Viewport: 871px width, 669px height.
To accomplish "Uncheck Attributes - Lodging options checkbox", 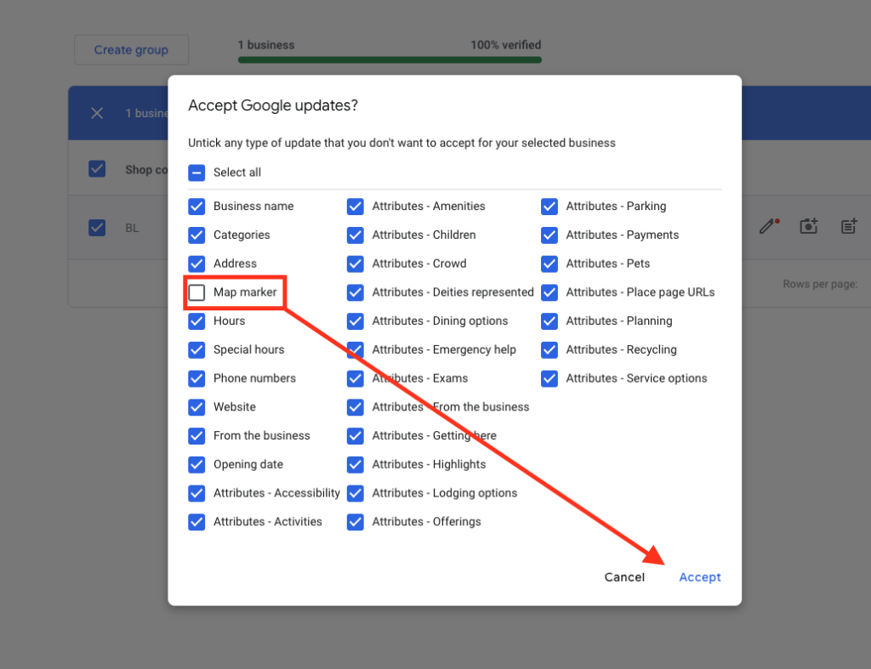I will click(356, 493).
